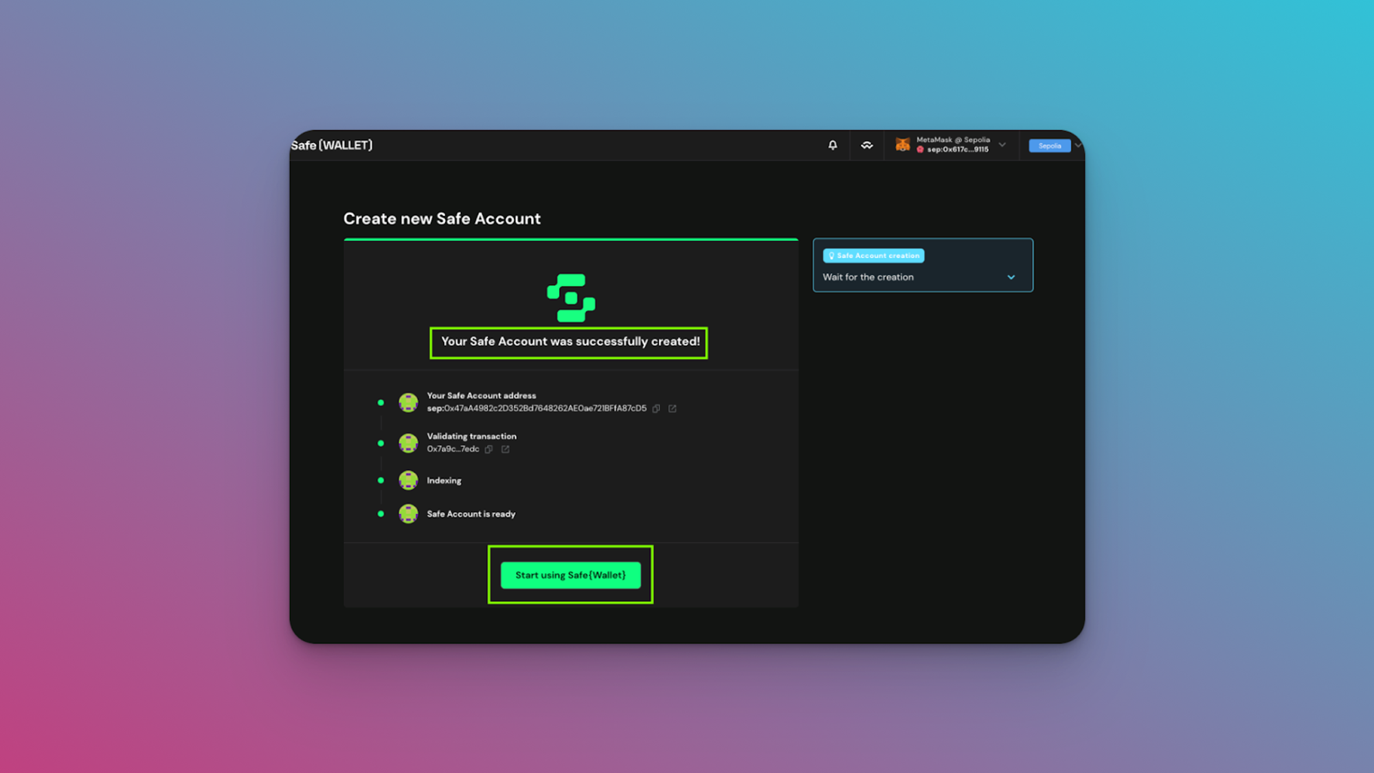Click the MetaMask fox wallet icon
This screenshot has width=1374, height=773.
[x=903, y=144]
